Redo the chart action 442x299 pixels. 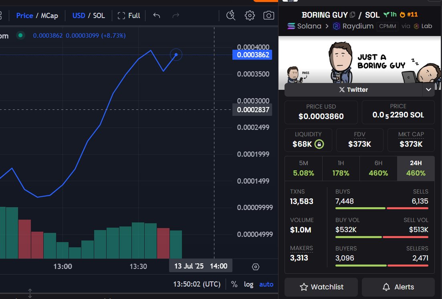[x=176, y=15]
